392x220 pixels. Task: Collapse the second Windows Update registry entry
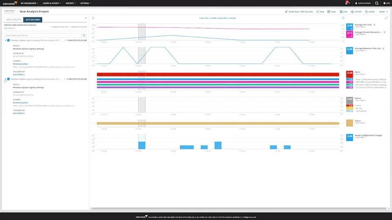[x=6, y=79]
